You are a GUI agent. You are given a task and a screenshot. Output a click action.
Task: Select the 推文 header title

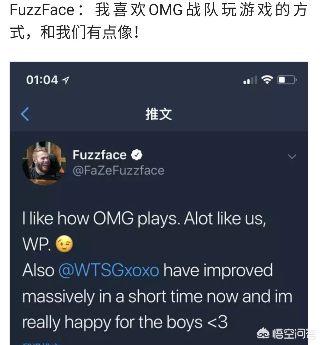159,114
